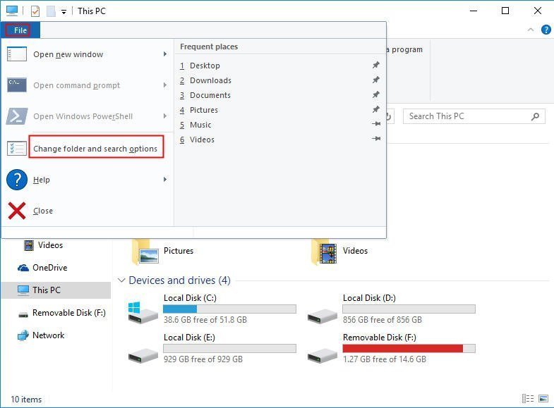Collapse the Devices and drives group
This screenshot has height=408, width=554.
pyautogui.click(x=121, y=280)
